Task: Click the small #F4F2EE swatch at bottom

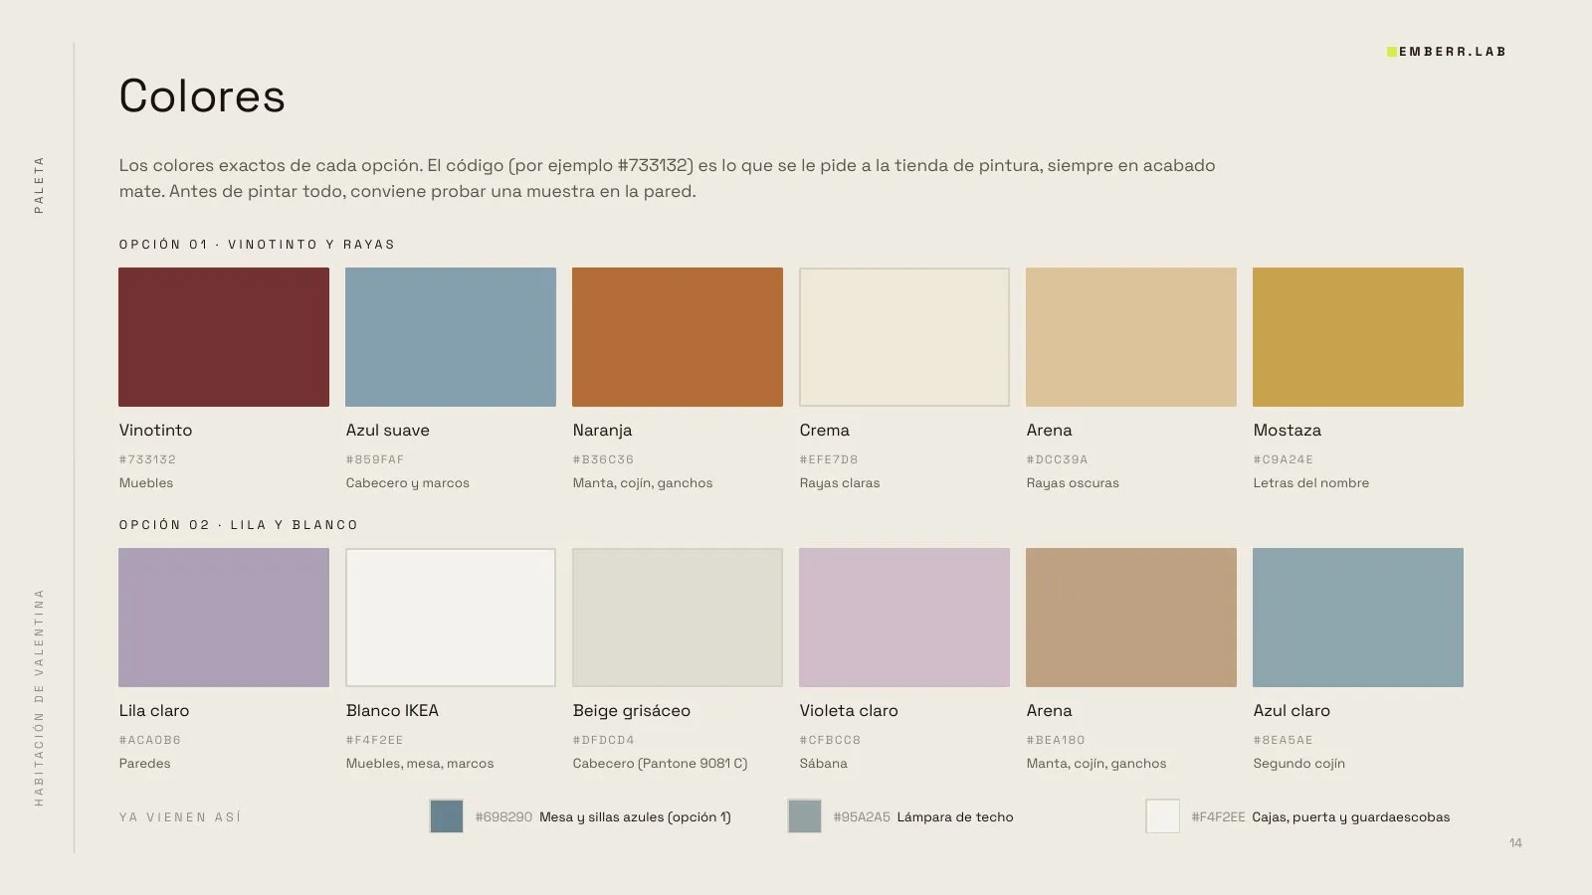Action: [1163, 816]
